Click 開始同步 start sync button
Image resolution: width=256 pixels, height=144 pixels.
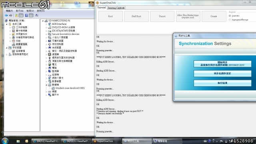click(222, 64)
